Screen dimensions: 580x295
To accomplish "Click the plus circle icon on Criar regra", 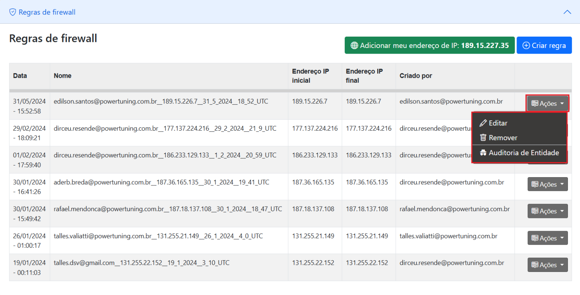I will click(526, 45).
